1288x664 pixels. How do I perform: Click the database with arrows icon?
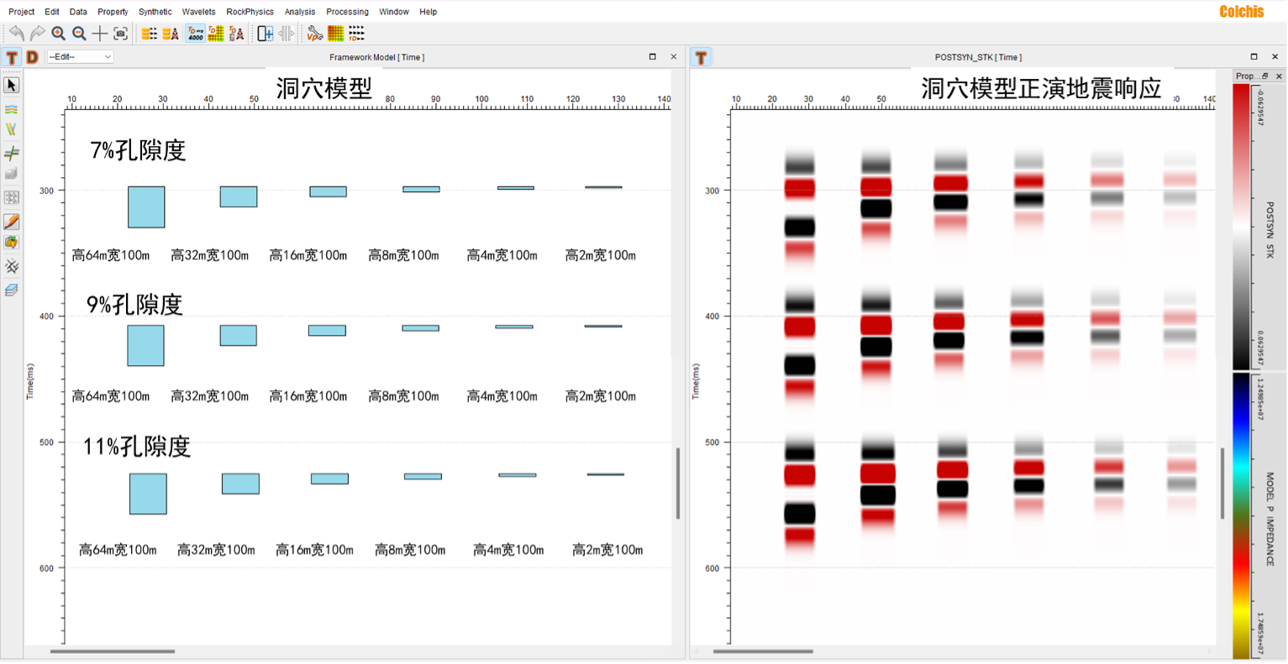click(149, 34)
